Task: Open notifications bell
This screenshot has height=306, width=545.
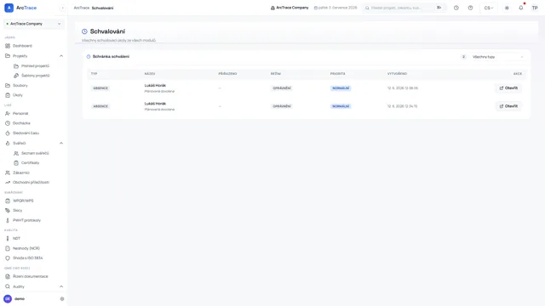Action: 520,8
